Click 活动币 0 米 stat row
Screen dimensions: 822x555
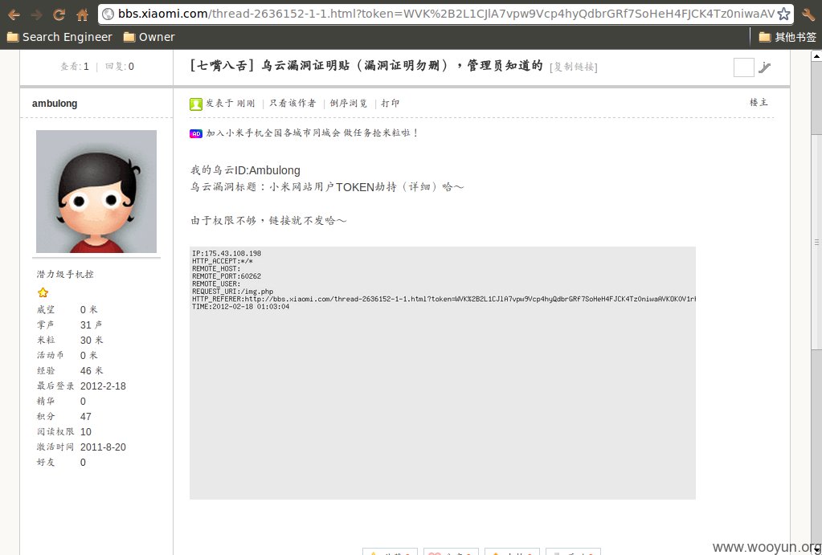(67, 355)
